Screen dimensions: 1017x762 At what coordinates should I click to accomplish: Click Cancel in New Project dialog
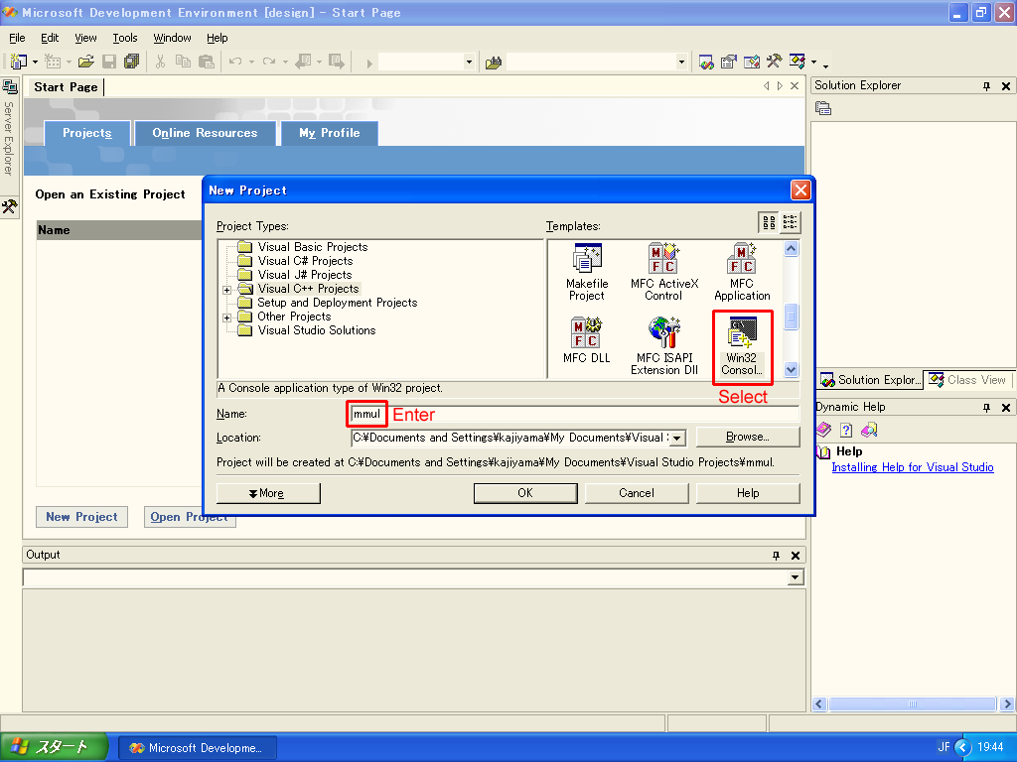pyautogui.click(x=637, y=493)
